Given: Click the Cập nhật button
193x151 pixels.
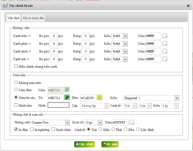Looking at the screenshot, I should (x=85, y=144).
